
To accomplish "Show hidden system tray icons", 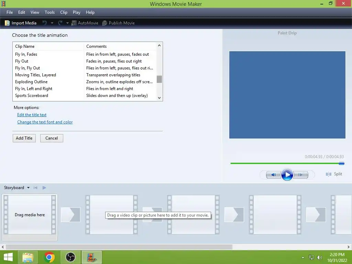I will tap(303, 257).
